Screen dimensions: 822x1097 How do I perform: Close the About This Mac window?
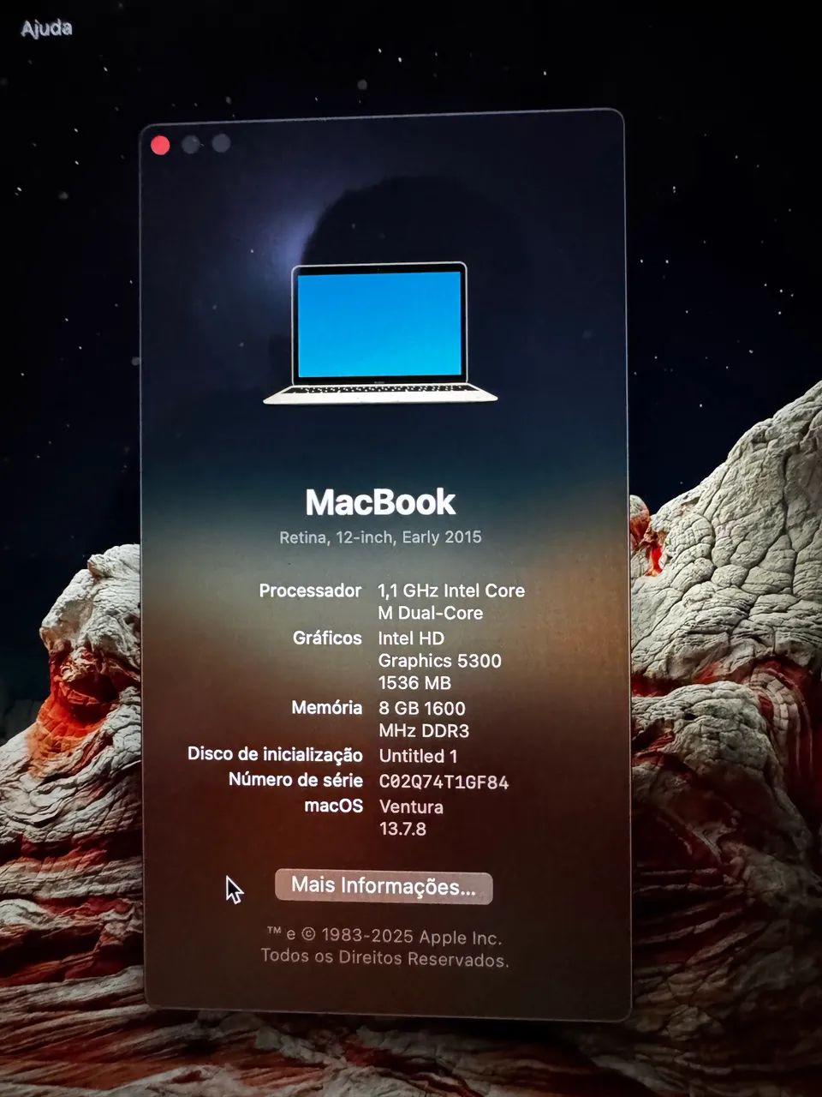click(160, 145)
